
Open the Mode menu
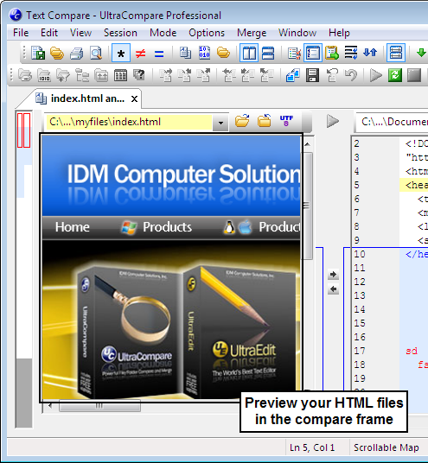163,33
